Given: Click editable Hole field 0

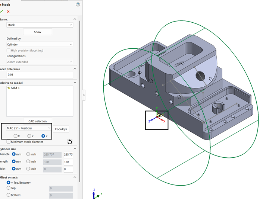Looking at the screenshot, I should click(68, 169).
